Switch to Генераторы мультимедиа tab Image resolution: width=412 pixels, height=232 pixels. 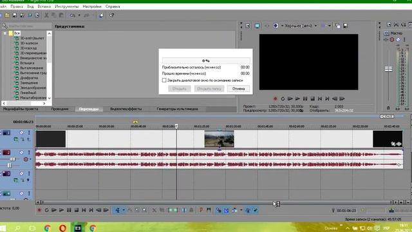click(178, 109)
